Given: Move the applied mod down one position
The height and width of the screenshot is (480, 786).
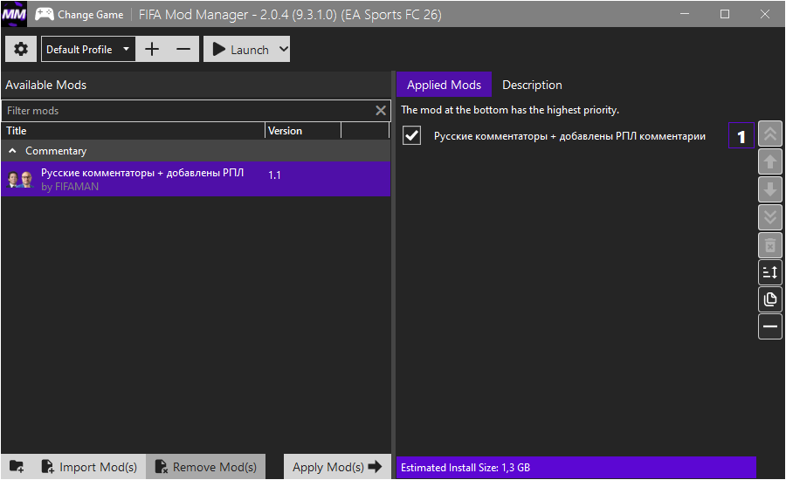Looking at the screenshot, I should pyautogui.click(x=770, y=189).
